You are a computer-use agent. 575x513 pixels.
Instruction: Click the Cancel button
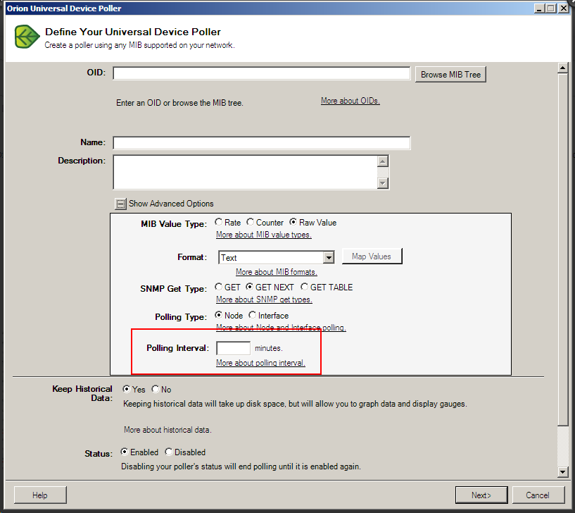point(538,495)
